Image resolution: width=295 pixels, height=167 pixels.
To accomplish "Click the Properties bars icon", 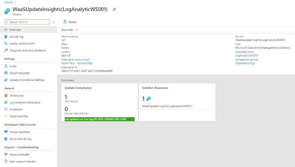I will 6,109.
